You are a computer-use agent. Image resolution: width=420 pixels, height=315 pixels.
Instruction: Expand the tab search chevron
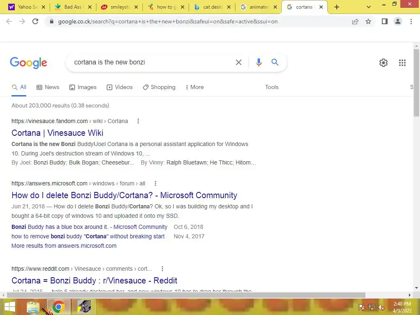[369, 7]
